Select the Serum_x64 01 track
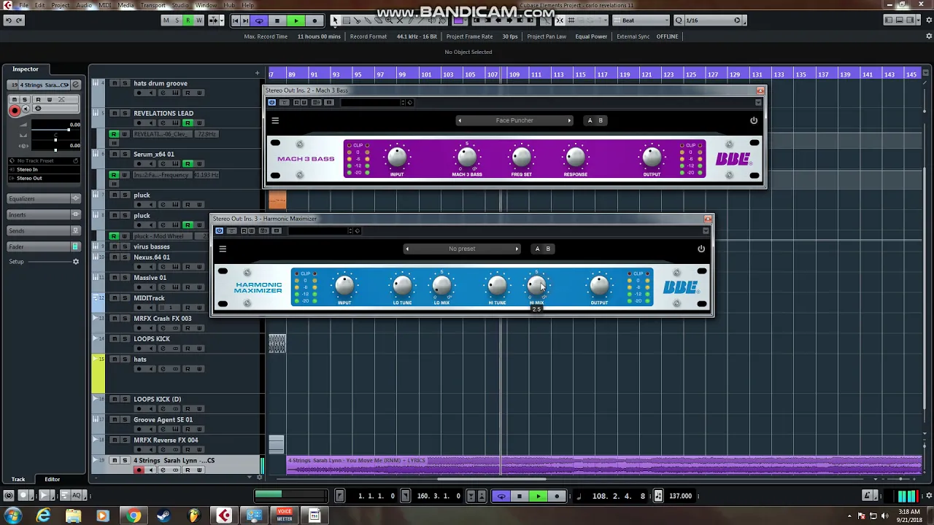Image resolution: width=934 pixels, height=525 pixels. coord(154,155)
